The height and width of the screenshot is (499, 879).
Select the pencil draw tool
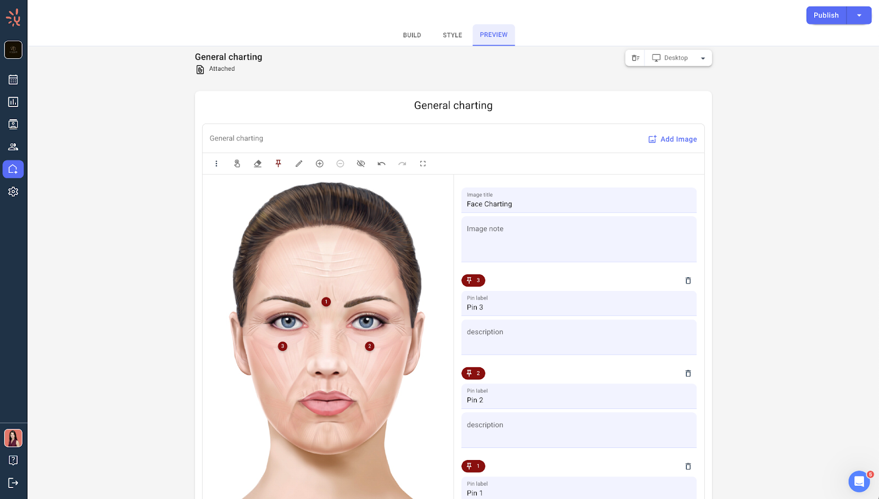299,164
